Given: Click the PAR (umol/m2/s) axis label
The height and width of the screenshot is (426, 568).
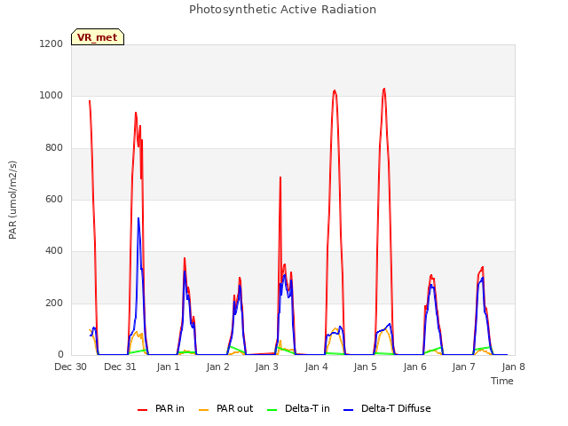Looking at the screenshot, I should tap(12, 200).
